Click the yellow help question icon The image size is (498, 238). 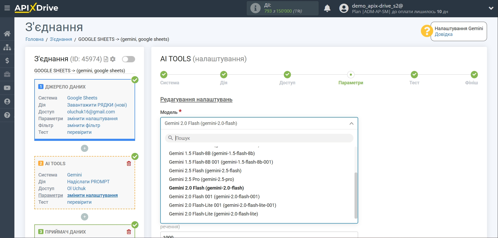coord(427,31)
